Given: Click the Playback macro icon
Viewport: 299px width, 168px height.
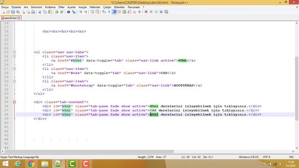Looking at the screenshot, I should coord(156,12).
